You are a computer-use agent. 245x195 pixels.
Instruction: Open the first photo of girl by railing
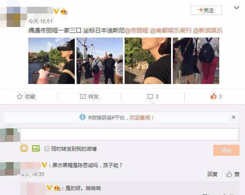tap(52, 61)
